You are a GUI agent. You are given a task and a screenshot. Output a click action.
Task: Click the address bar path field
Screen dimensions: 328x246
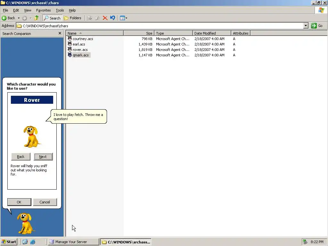pos(160,26)
